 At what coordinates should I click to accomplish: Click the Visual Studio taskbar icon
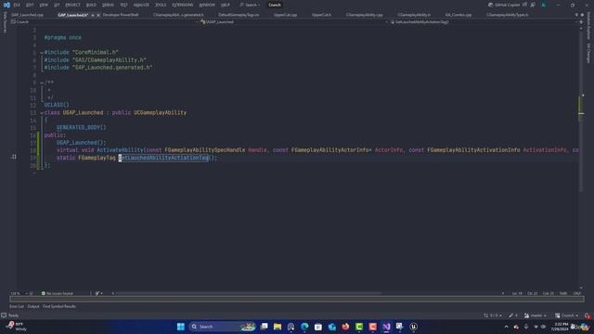386,327
